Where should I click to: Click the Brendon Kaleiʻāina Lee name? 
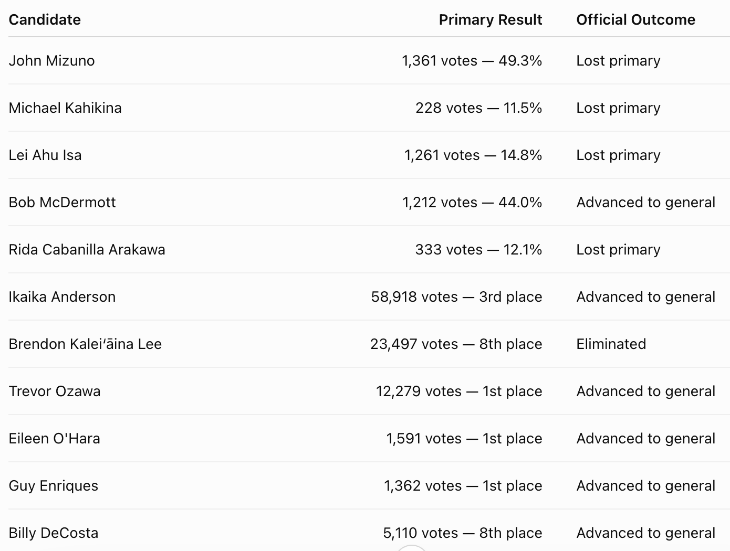tap(85, 344)
